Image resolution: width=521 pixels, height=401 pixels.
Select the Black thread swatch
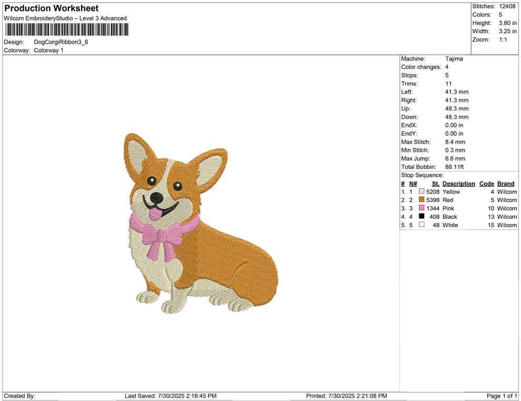tap(420, 217)
